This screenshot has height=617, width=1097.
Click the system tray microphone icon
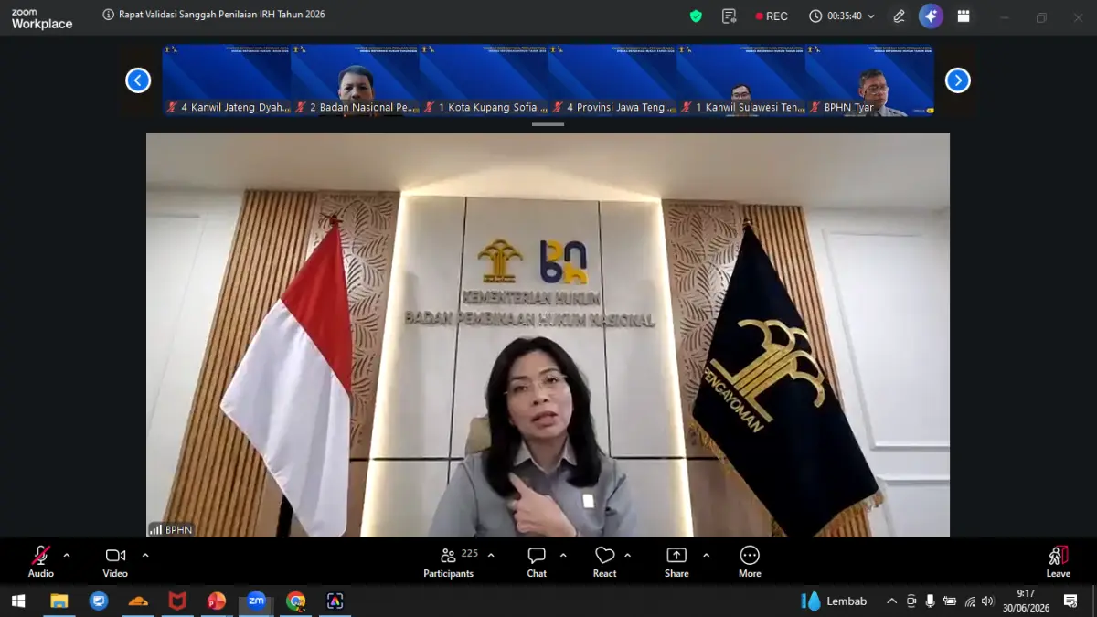931,601
